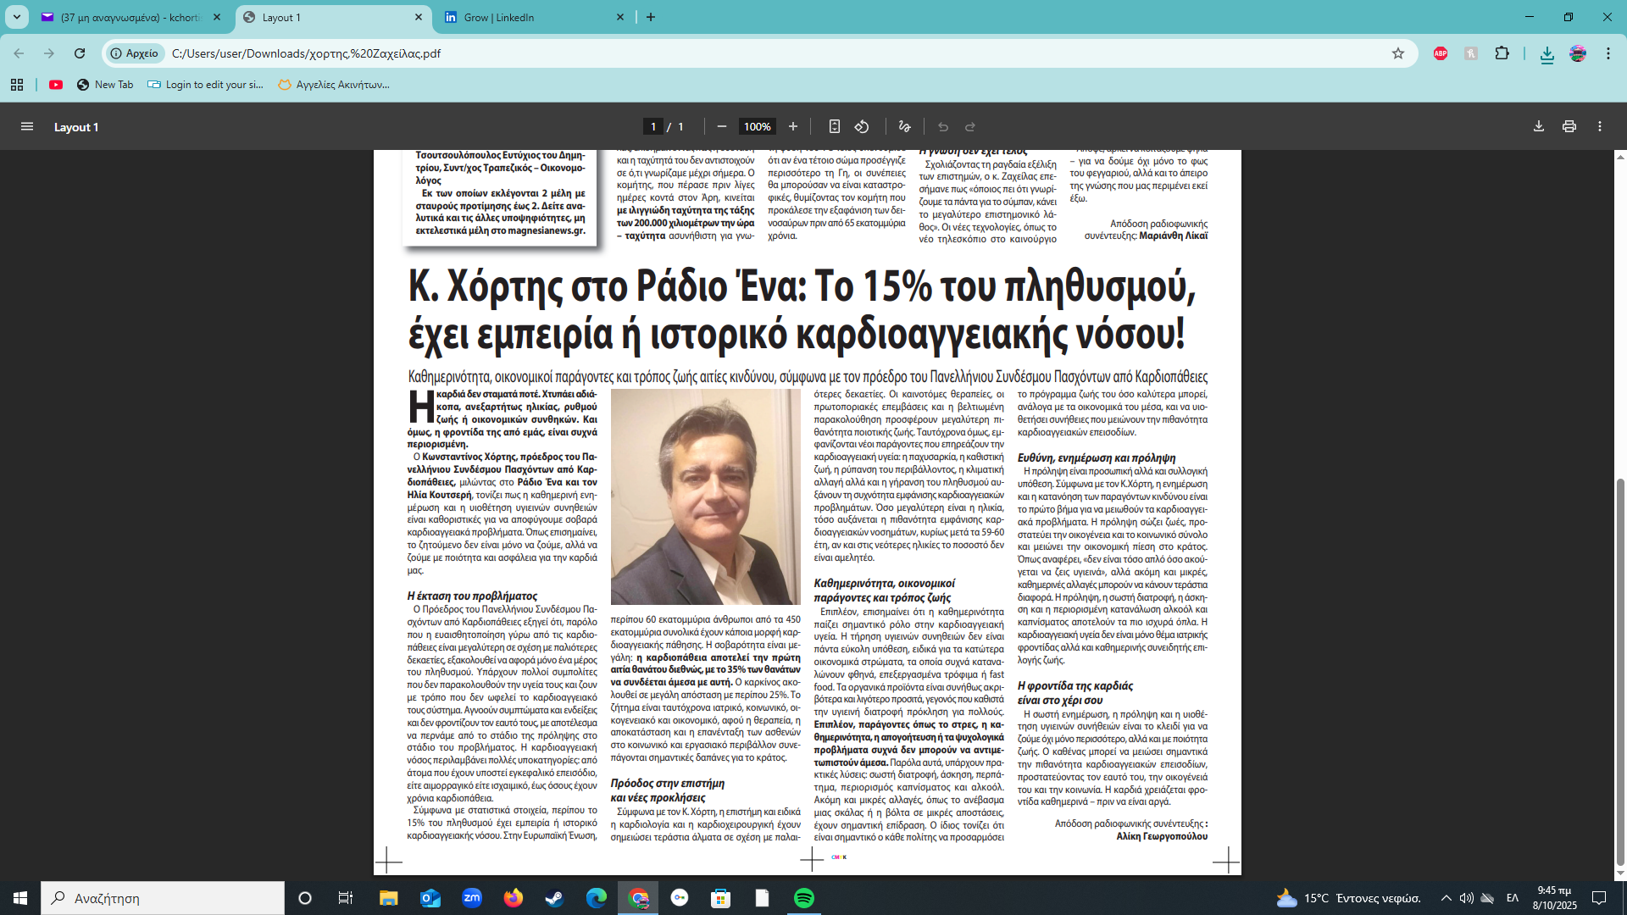Click the page number input field
The image size is (1627, 915).
[652, 127]
